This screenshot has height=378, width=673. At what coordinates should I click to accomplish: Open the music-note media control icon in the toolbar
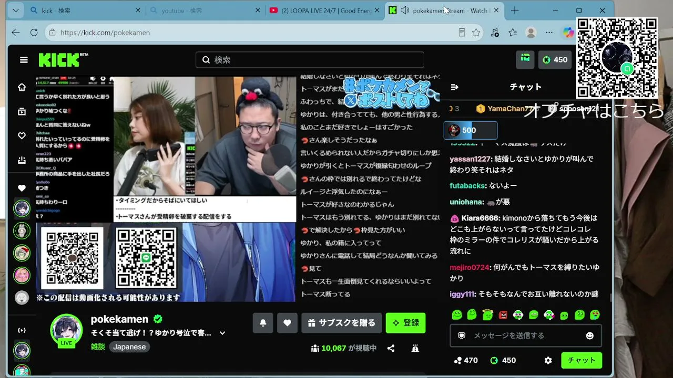pos(495,33)
